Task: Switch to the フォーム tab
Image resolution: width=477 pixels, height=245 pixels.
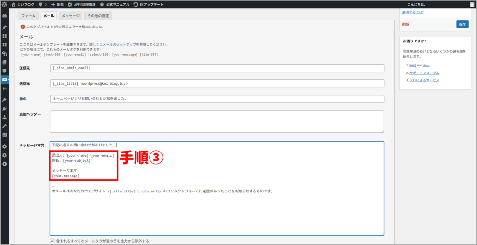Action: click(x=28, y=16)
